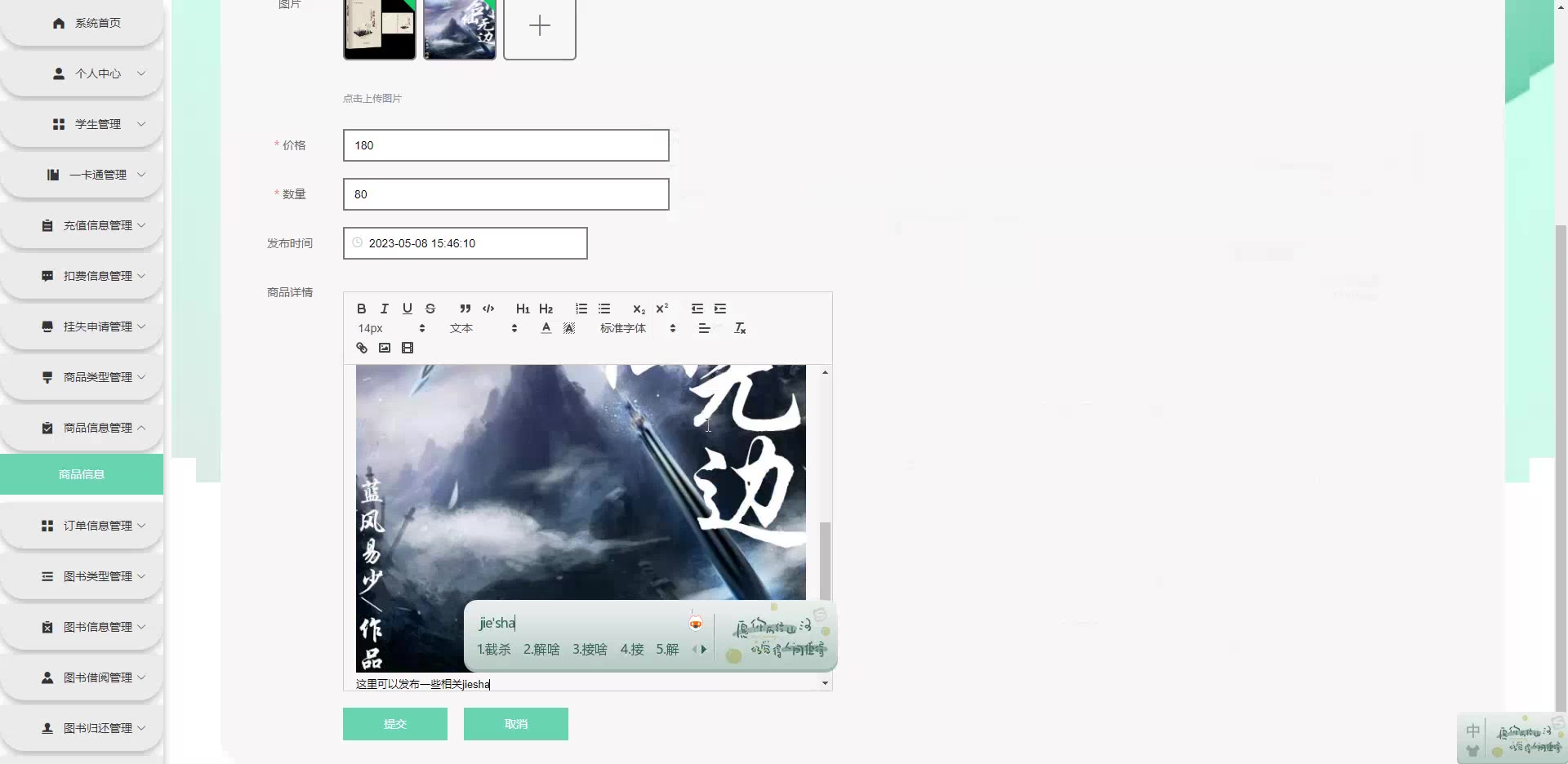Open the 发布时间 date-time picker

(x=465, y=243)
